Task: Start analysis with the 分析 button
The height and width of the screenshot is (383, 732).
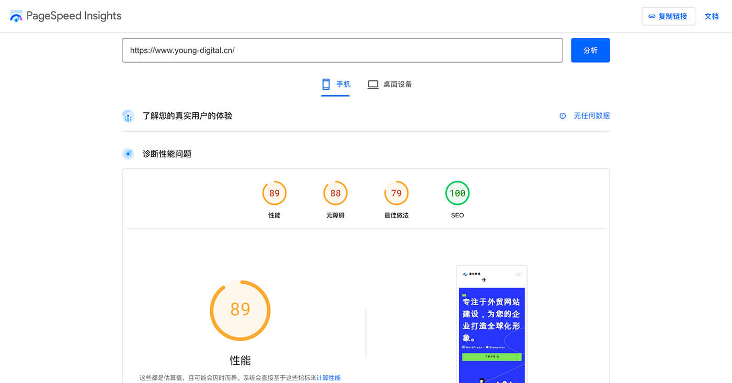Action: click(x=590, y=50)
